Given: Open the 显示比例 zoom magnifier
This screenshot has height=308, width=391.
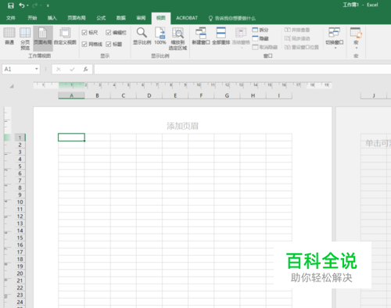Looking at the screenshot, I should coord(142,36).
